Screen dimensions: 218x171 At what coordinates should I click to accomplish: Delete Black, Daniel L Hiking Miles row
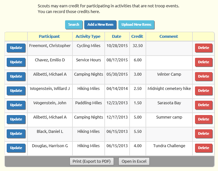[x=204, y=134]
